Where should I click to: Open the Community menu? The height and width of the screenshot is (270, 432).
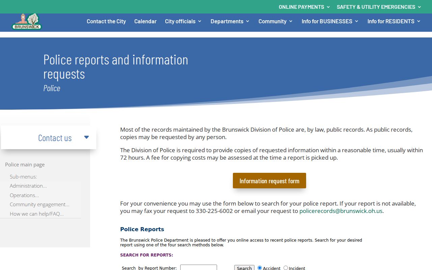point(272,21)
